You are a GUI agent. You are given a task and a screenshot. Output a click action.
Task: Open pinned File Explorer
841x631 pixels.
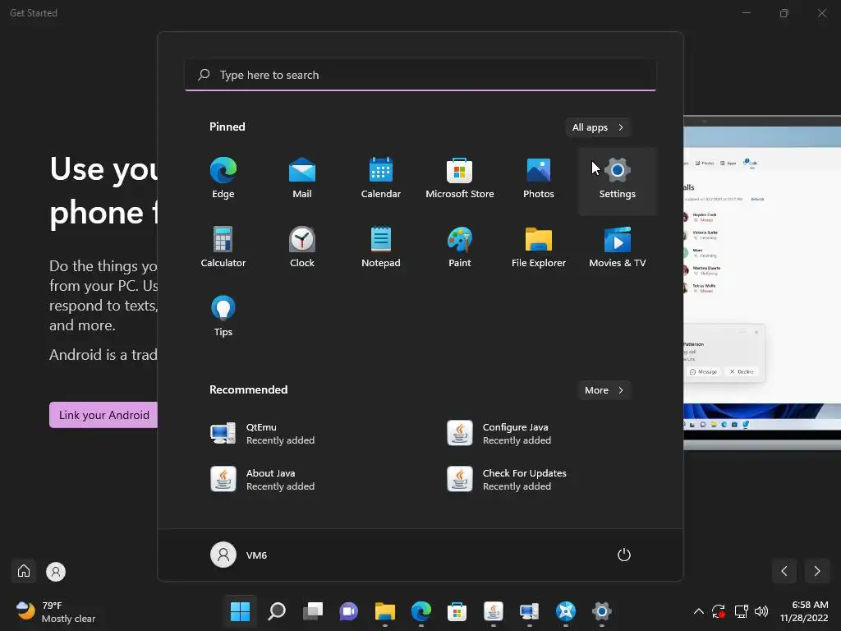point(539,247)
